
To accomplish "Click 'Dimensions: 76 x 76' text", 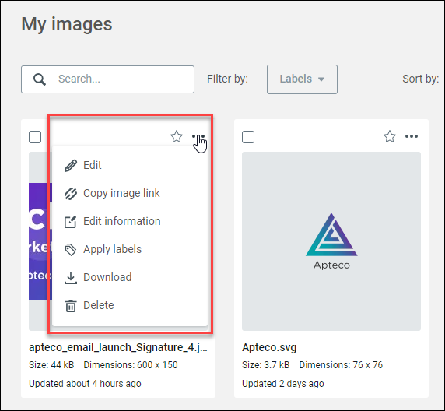I will (x=341, y=365).
